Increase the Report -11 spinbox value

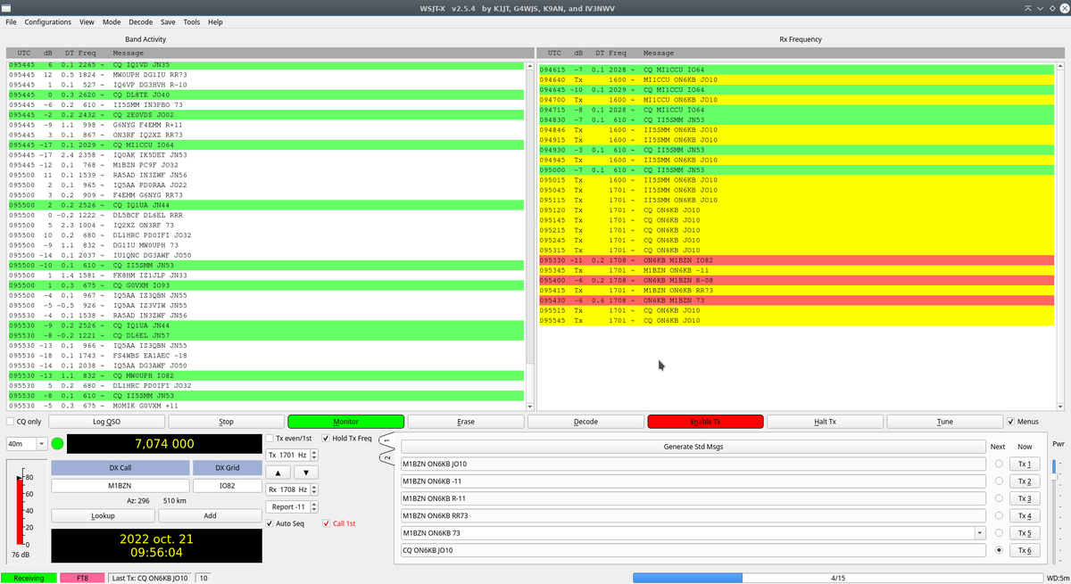click(x=312, y=504)
